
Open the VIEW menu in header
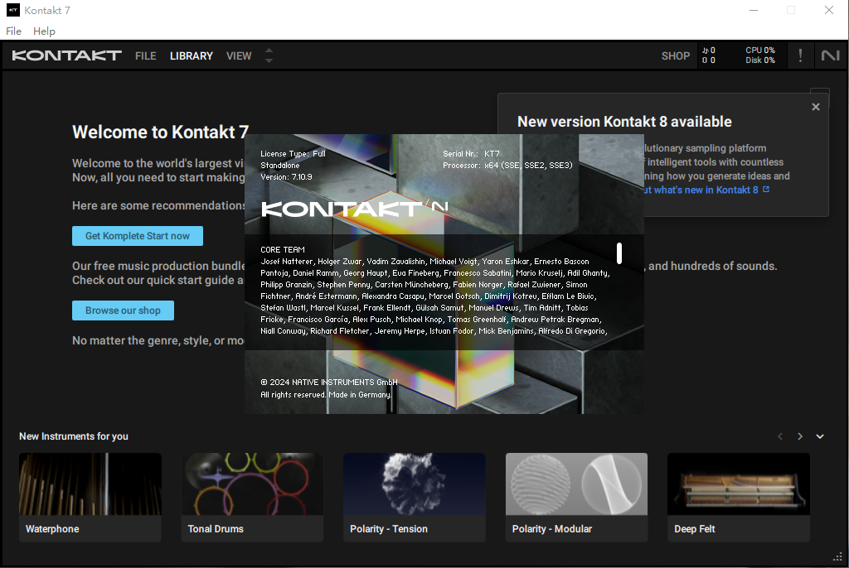tap(239, 55)
